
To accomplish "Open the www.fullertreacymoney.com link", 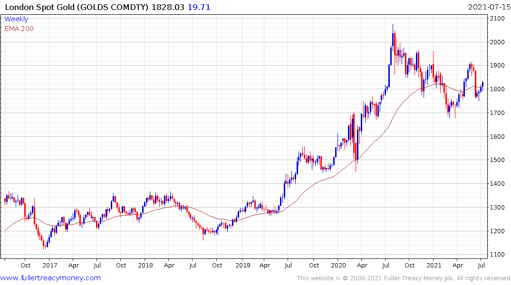I will point(50,278).
